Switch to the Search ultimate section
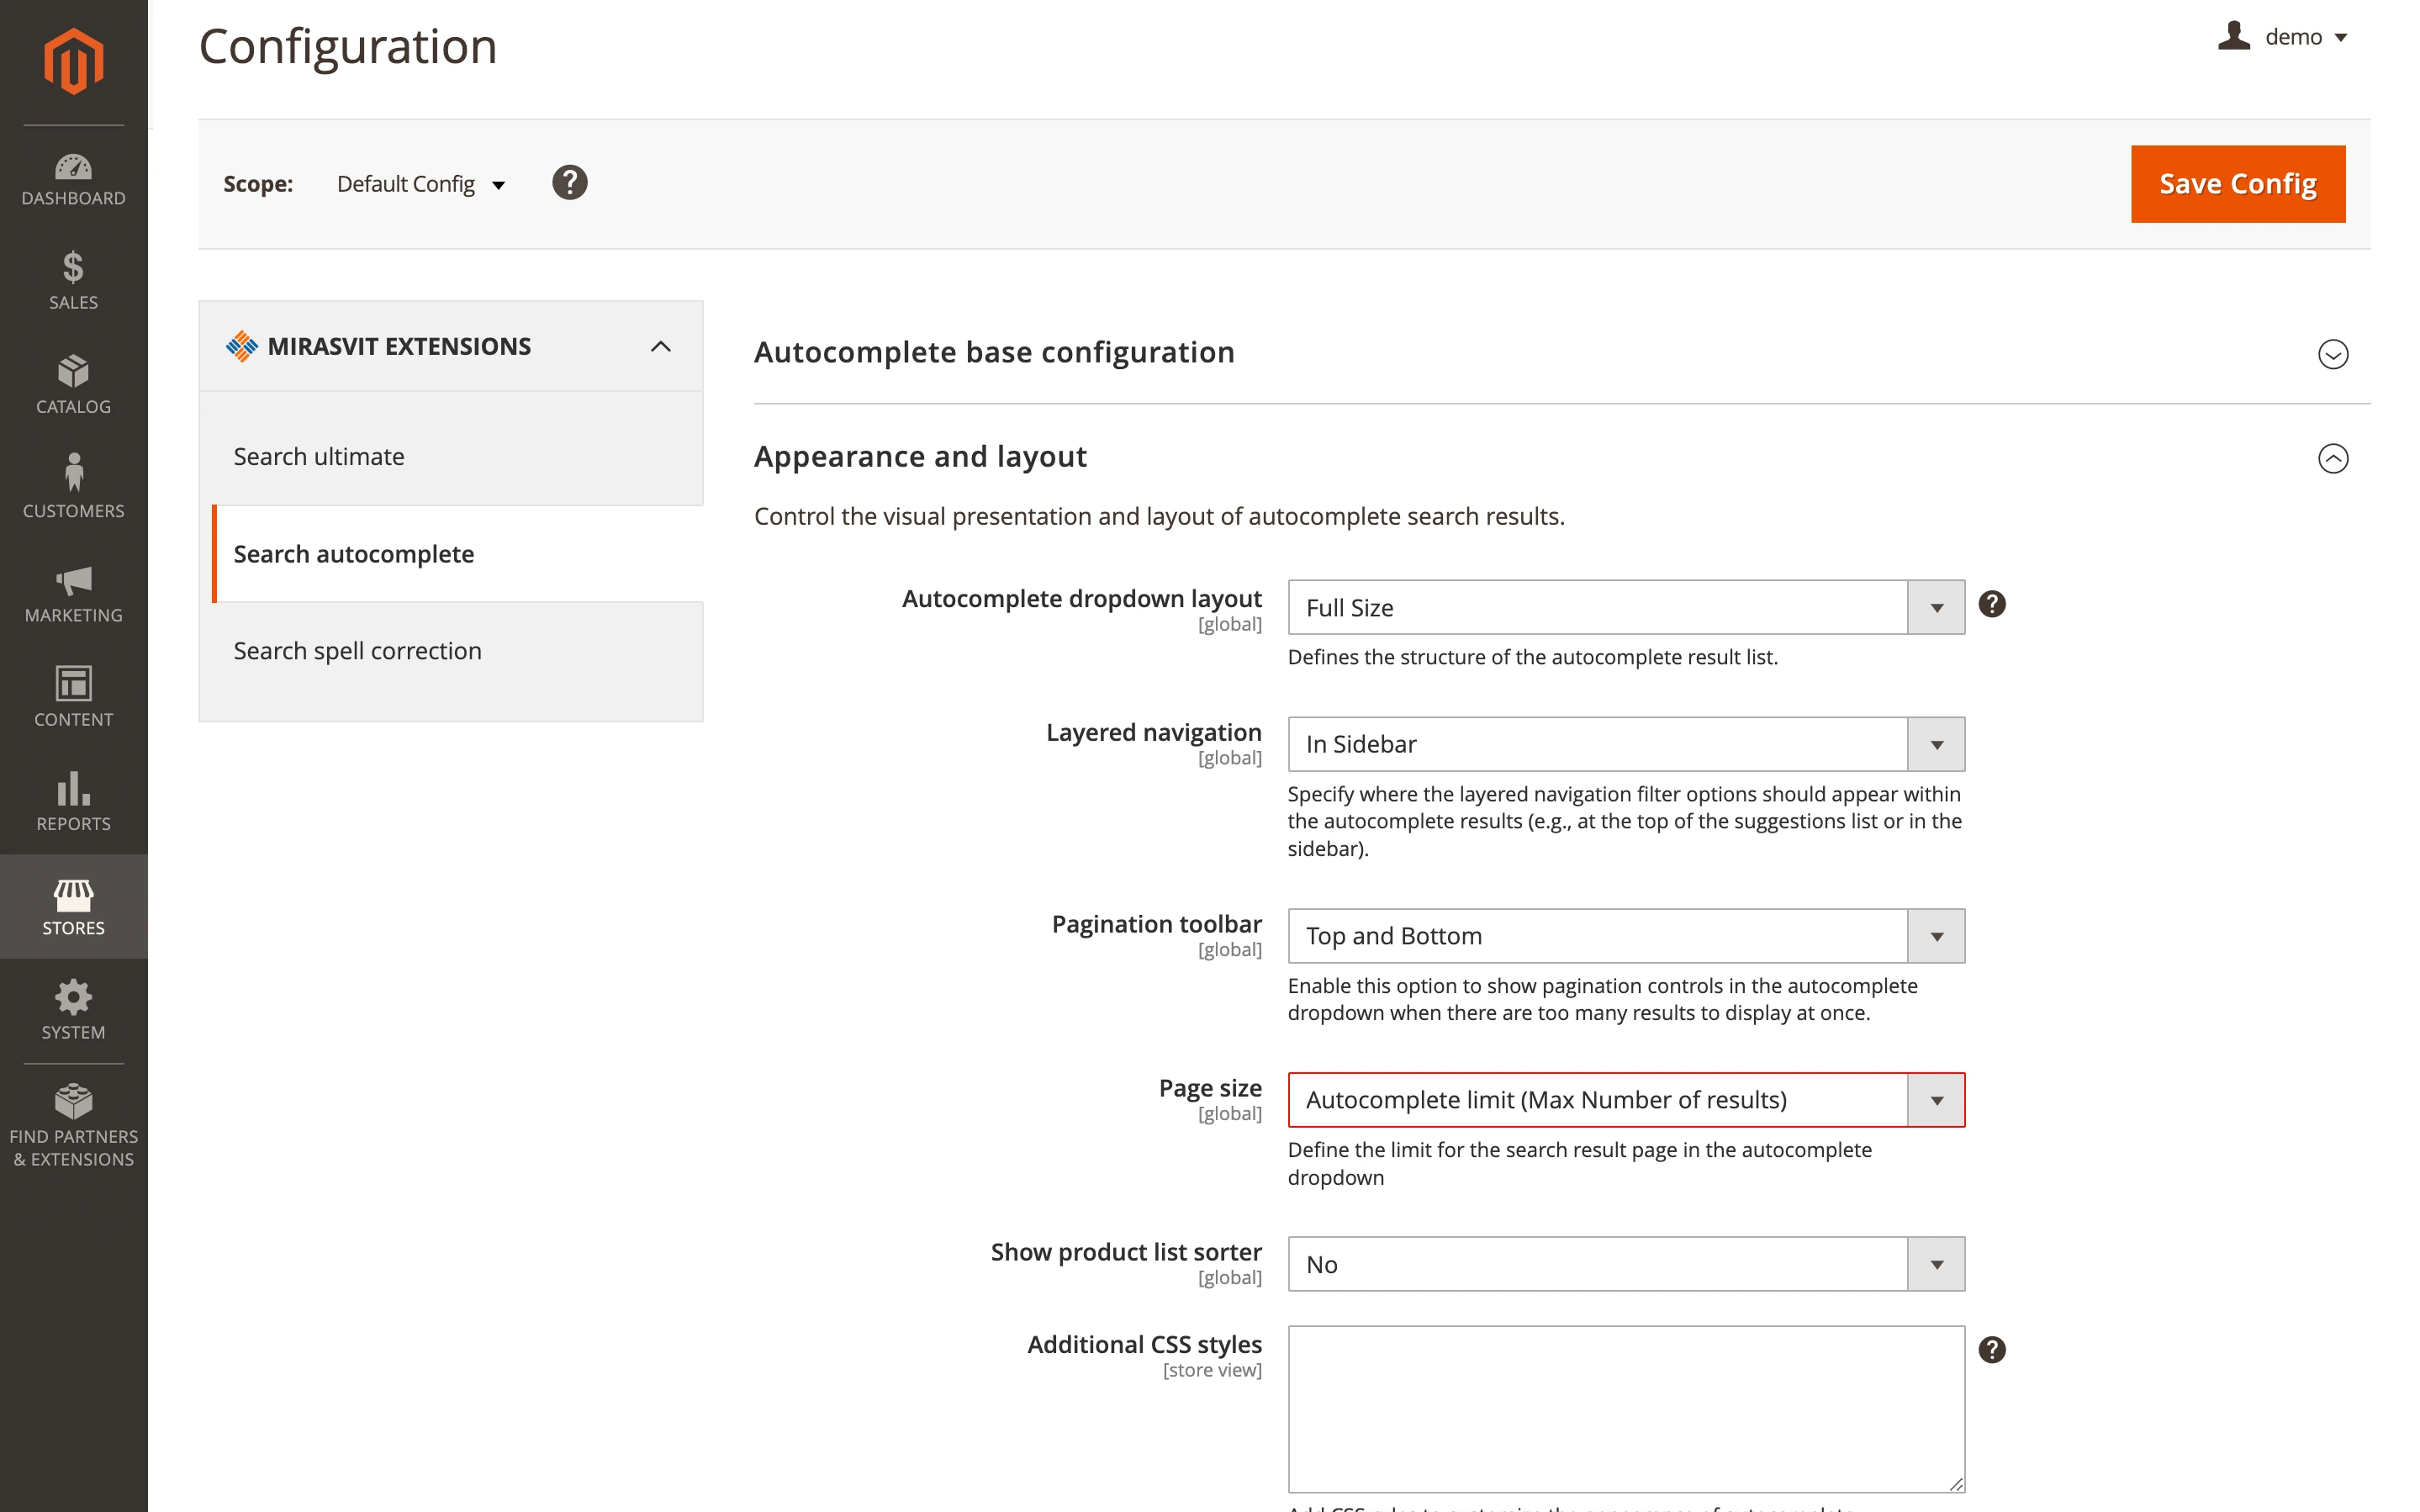The image size is (2420, 1512). pyautogui.click(x=319, y=456)
